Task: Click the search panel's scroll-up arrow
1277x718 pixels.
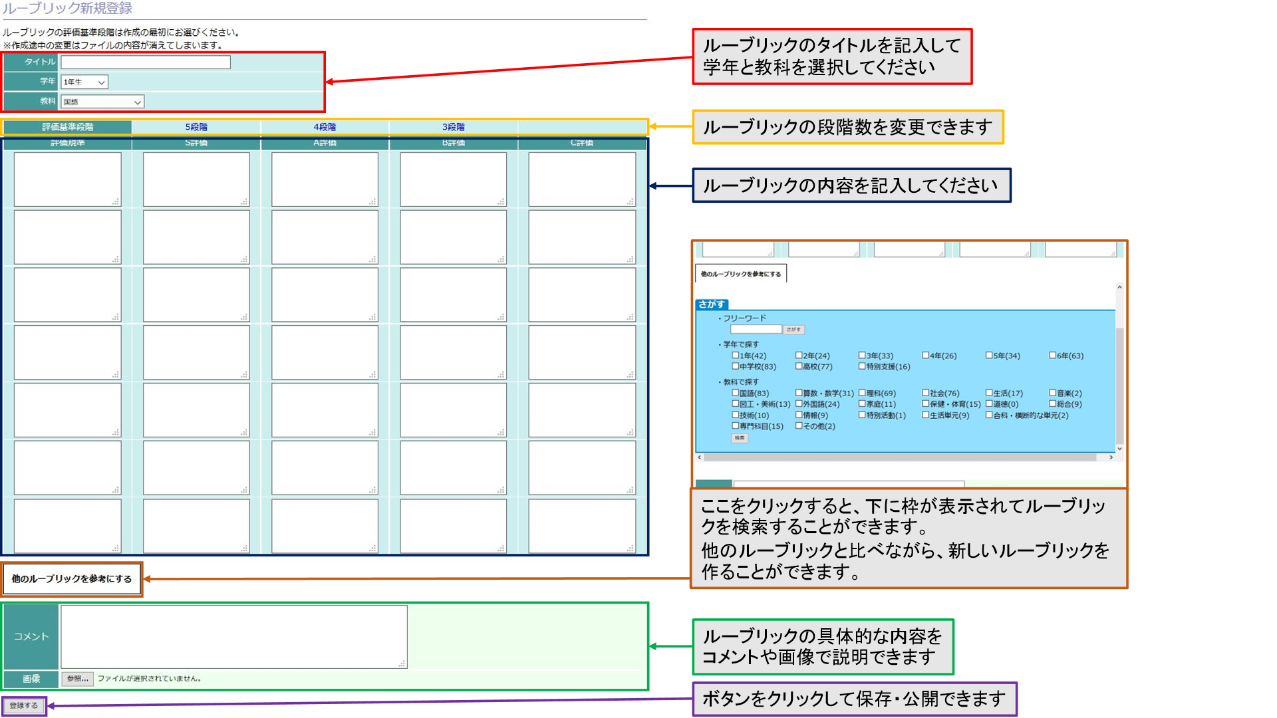Action: click(1119, 287)
